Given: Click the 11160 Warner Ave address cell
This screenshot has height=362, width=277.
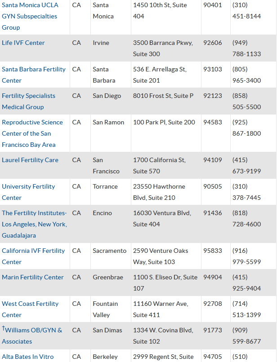Looking at the screenshot, I should 161,309.
